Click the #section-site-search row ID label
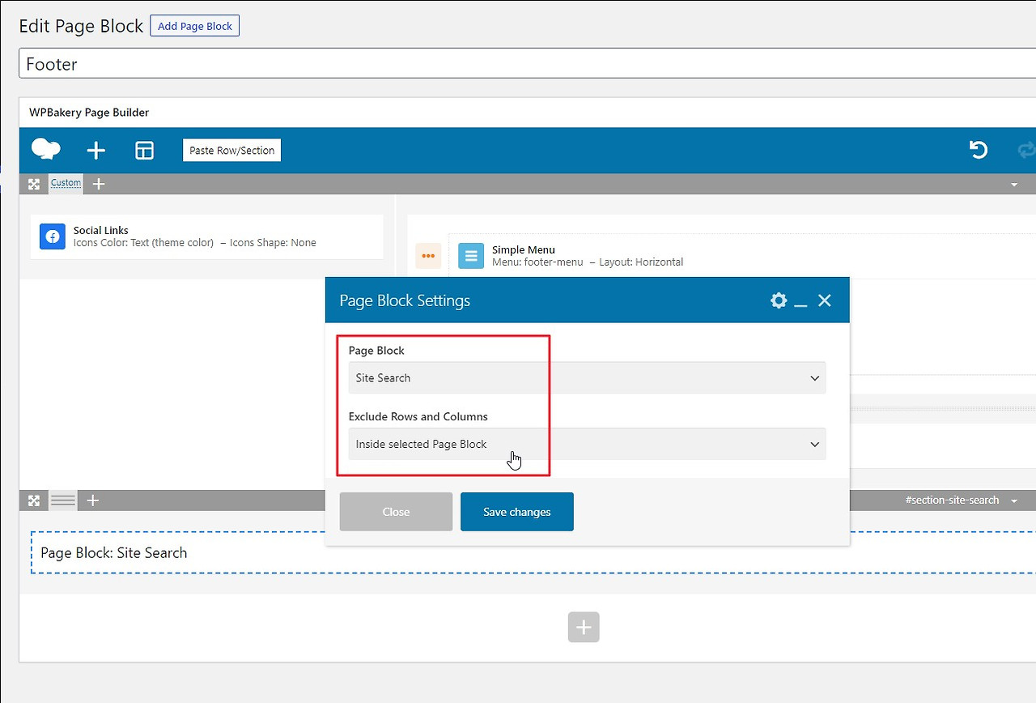 pyautogui.click(x=952, y=501)
